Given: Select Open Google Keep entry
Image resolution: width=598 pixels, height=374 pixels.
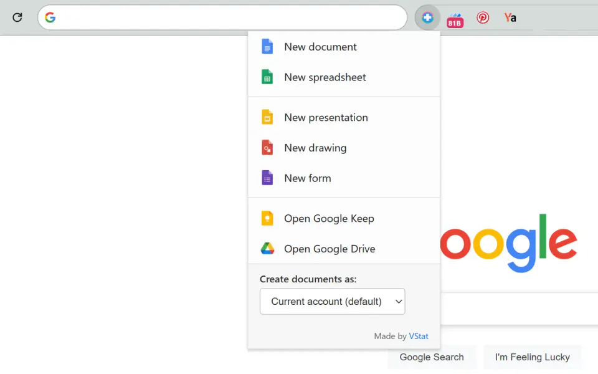Looking at the screenshot, I should pyautogui.click(x=344, y=218).
